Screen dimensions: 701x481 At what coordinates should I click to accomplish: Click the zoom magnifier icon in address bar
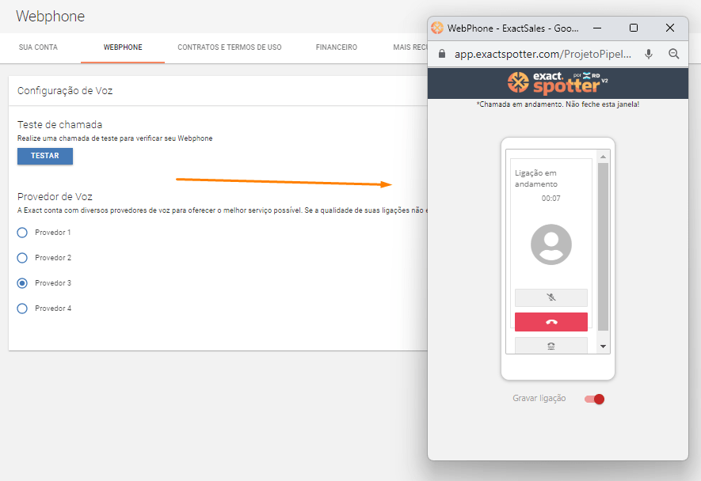674,54
